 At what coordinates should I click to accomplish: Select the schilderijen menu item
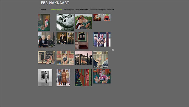pyautogui.click(x=56, y=10)
